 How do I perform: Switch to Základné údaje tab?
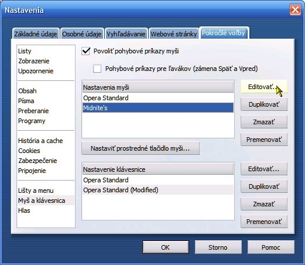click(x=36, y=34)
